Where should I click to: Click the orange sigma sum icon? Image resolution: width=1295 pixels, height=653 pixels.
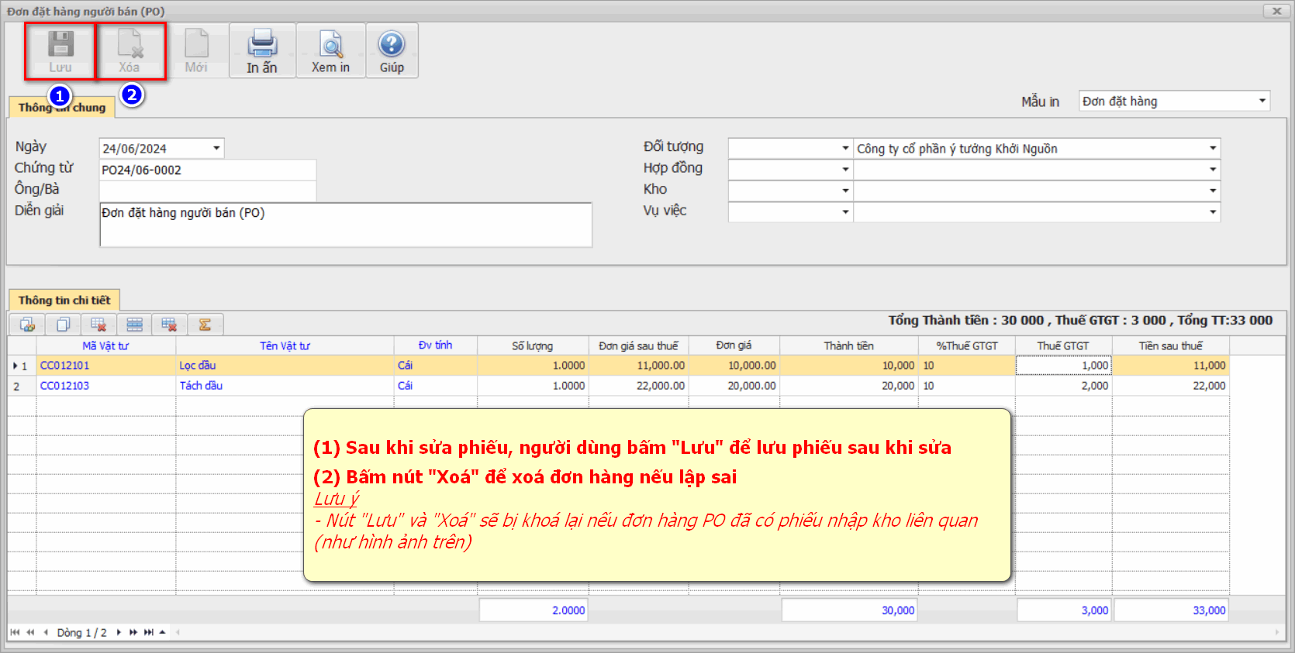[x=205, y=325]
